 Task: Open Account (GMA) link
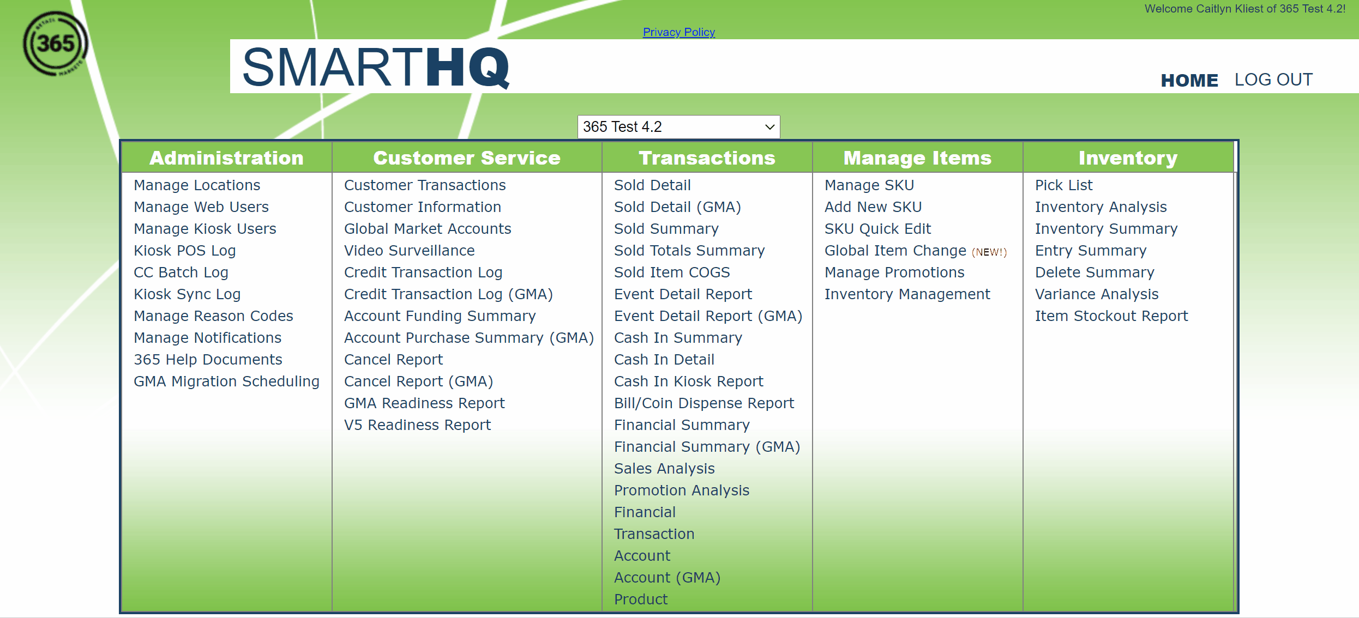[667, 578]
